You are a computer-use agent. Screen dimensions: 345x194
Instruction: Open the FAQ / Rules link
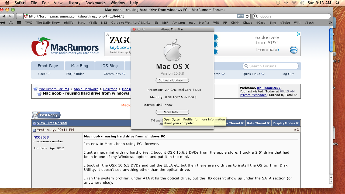75,74
